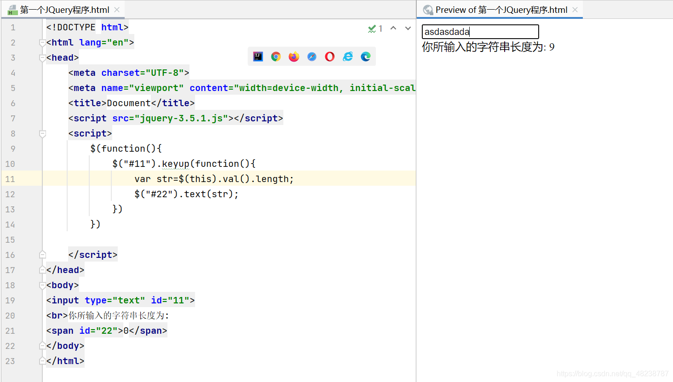Place cursor on <!DOCTYPE html> line
This screenshot has height=382, width=673.
coord(87,28)
